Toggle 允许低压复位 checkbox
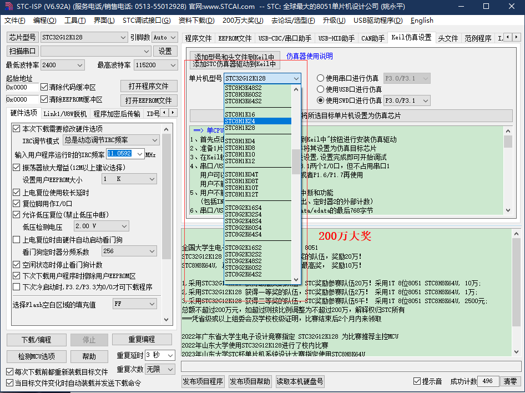Viewport: 525px width, 393px height. [x=17, y=215]
